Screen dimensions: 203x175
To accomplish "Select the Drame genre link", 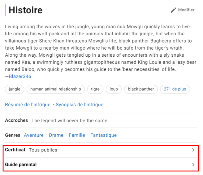I will point(56,135).
